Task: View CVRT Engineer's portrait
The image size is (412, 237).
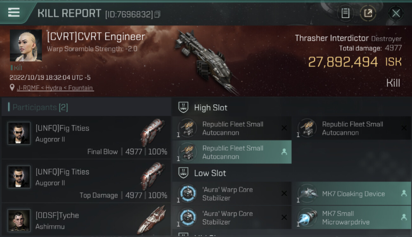Action: 26,46
